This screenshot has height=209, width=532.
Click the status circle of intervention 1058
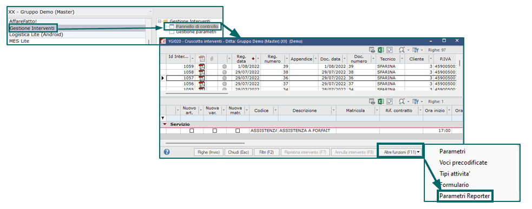pyautogui.click(x=224, y=72)
